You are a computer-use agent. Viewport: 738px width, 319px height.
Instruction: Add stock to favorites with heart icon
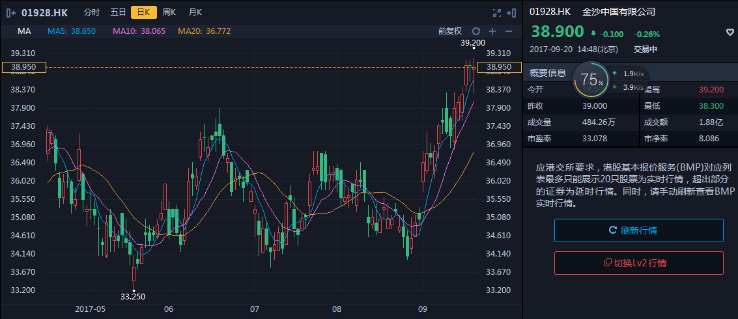(730, 33)
